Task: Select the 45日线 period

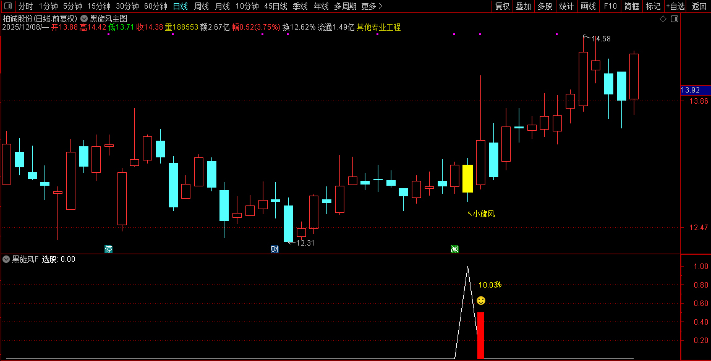Action: point(276,6)
